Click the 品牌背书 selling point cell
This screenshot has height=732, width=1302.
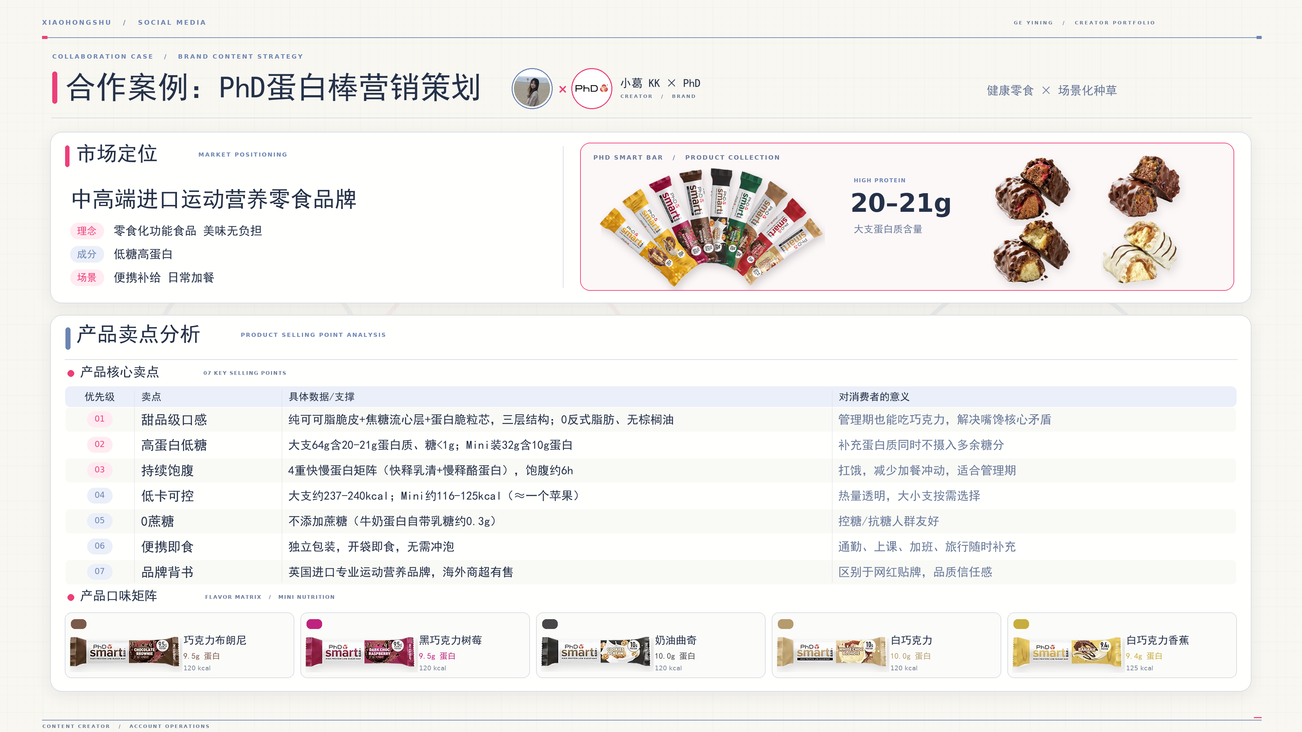click(x=167, y=572)
